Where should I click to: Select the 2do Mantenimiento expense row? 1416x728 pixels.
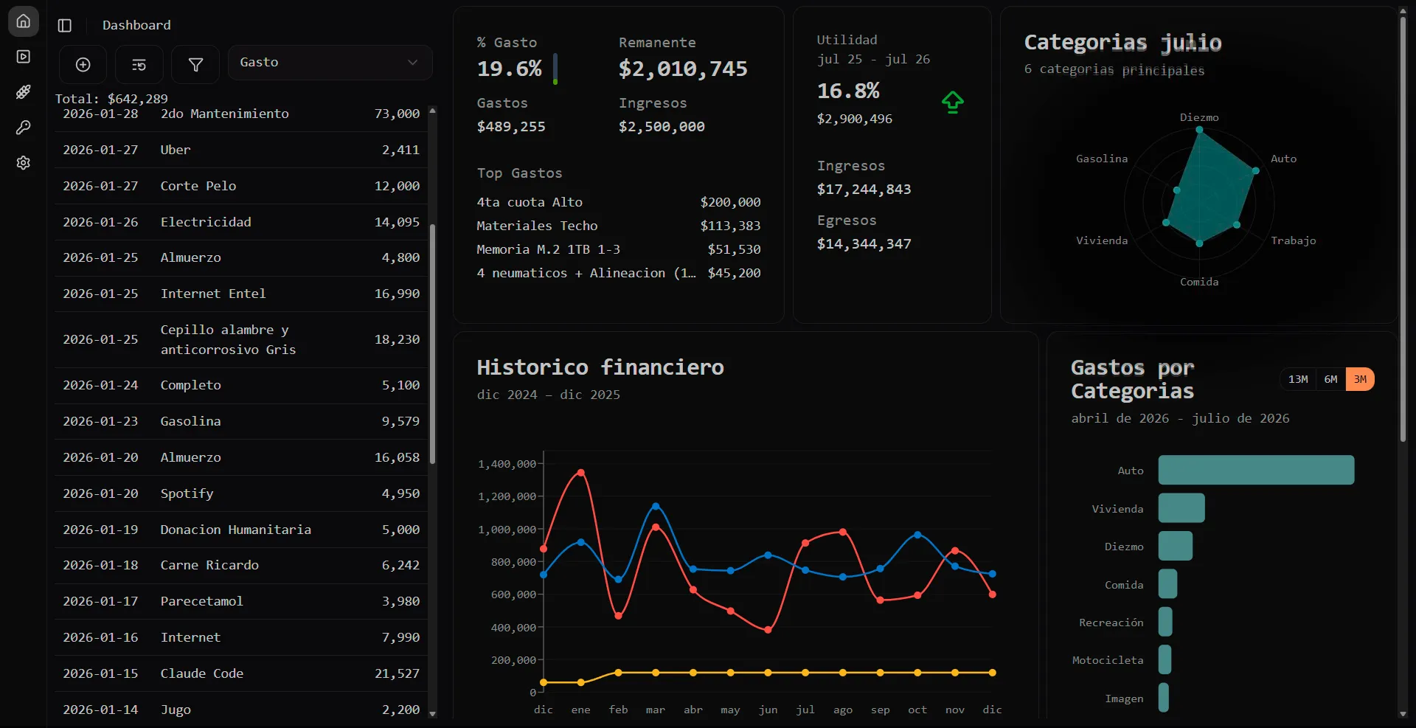(241, 114)
